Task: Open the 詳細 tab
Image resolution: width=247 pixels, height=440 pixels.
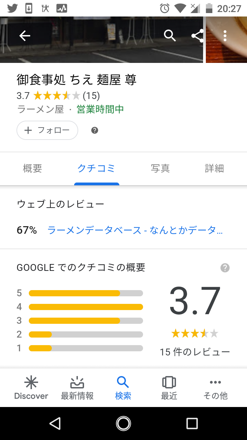Action: (x=214, y=168)
